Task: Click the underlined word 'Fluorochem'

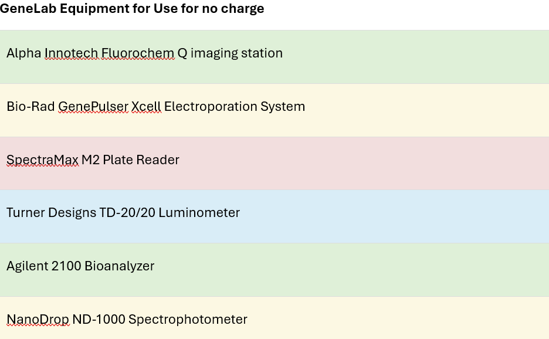Action: click(x=138, y=53)
